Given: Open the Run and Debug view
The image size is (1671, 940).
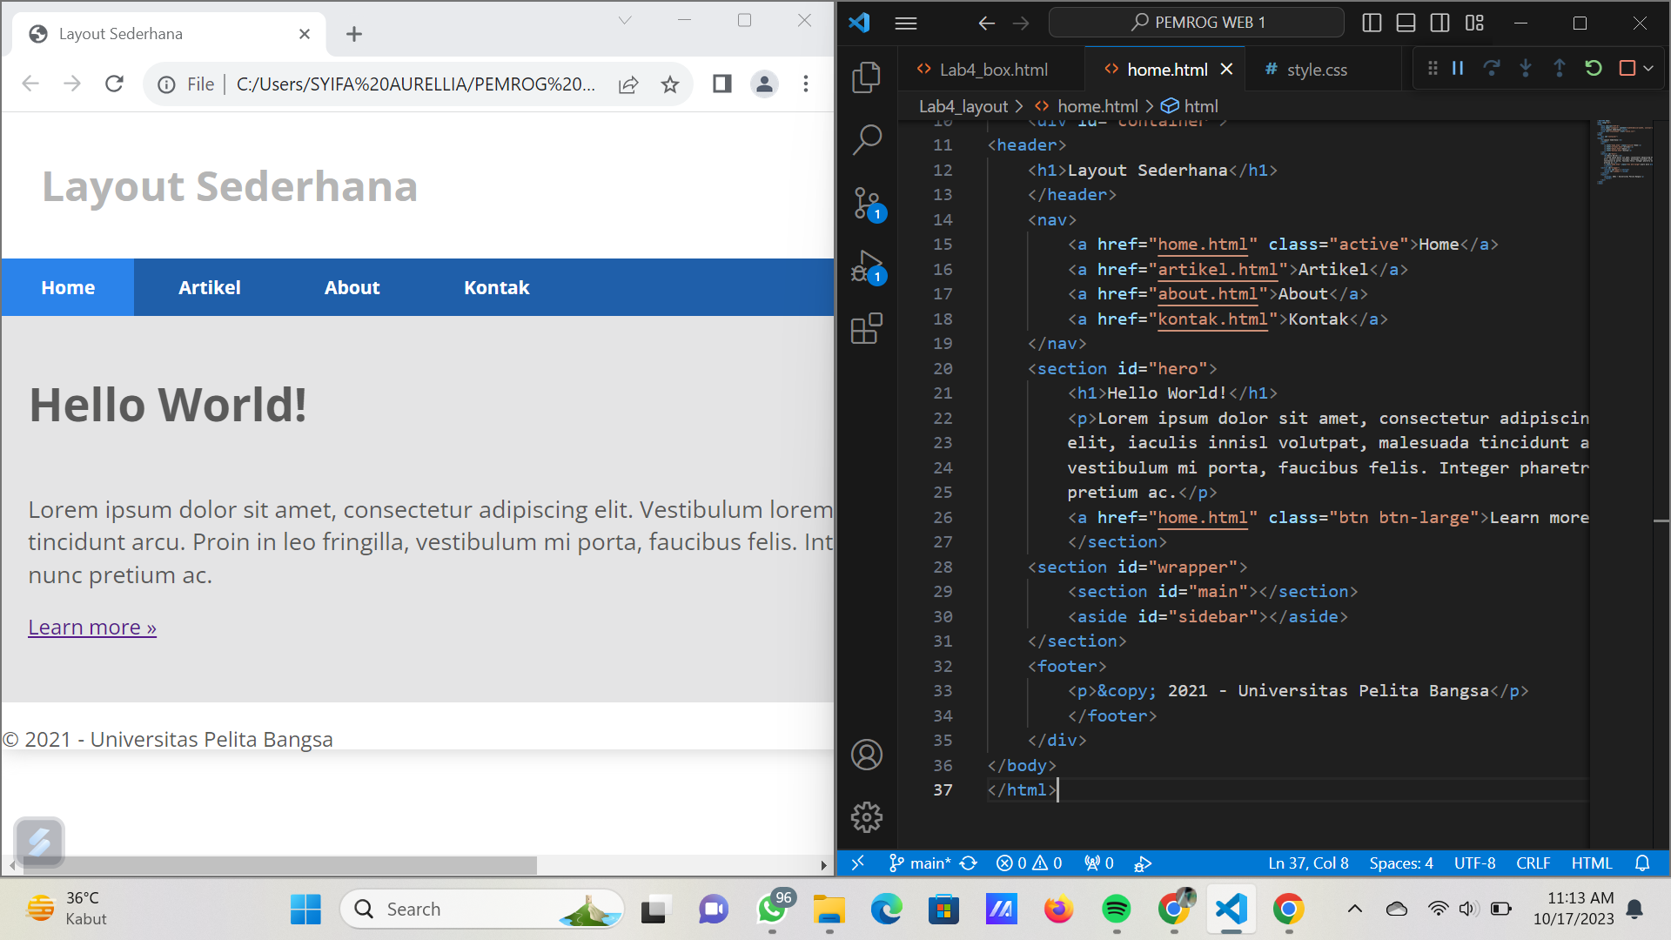Looking at the screenshot, I should click(868, 265).
